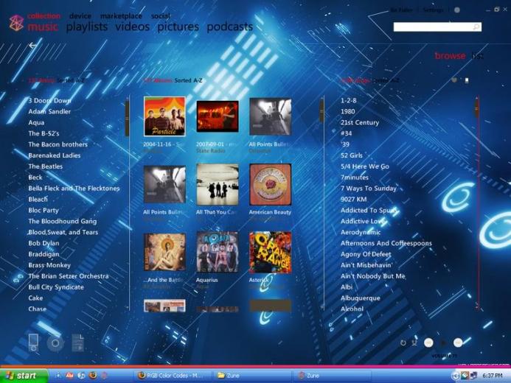Open the American Beauty album cover
511x383 pixels.
coord(270,185)
